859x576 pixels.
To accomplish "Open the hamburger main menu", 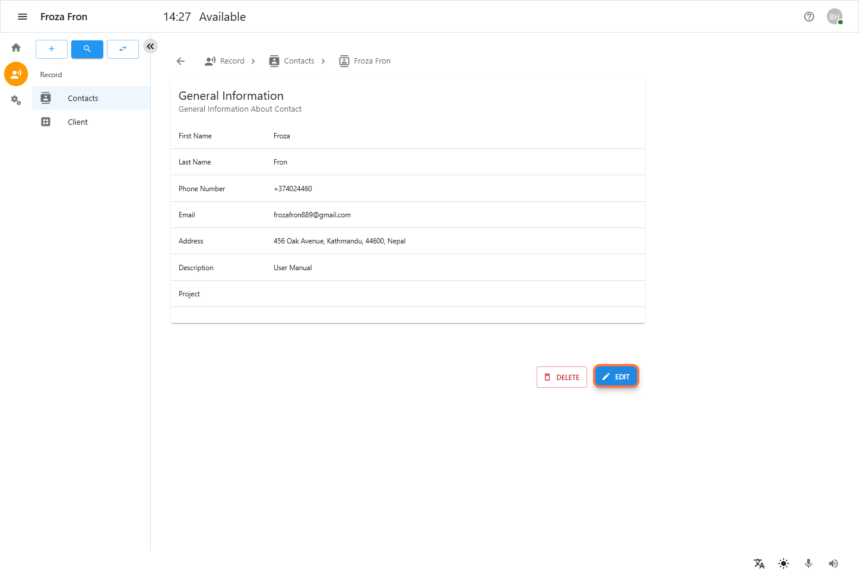I will [x=23, y=17].
